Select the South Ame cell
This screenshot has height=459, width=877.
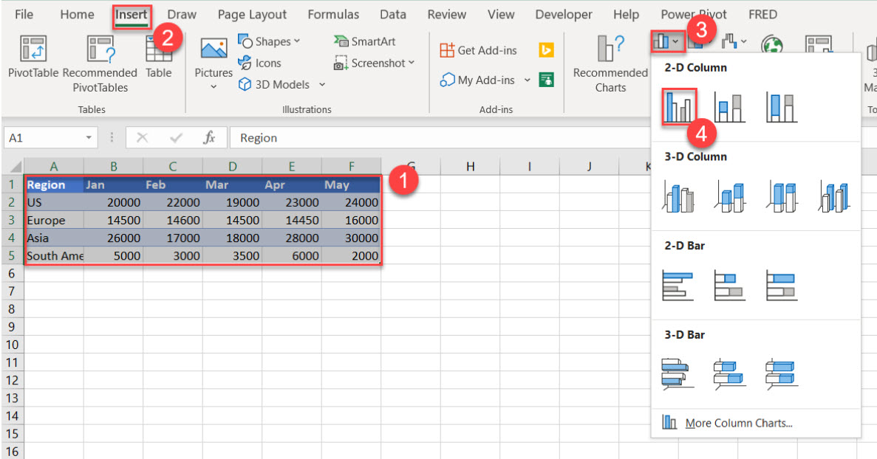pyautogui.click(x=54, y=256)
